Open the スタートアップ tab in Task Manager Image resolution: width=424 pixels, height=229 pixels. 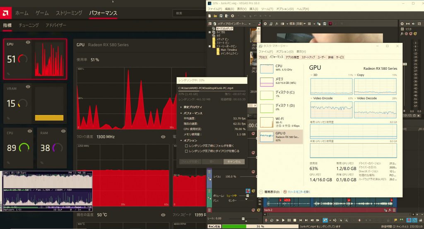point(308,57)
